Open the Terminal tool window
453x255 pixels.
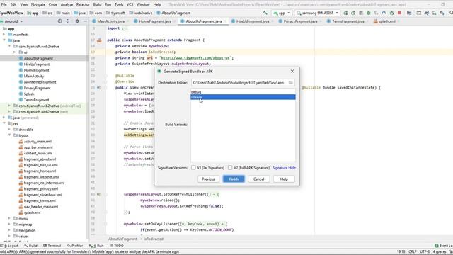tap(52, 246)
